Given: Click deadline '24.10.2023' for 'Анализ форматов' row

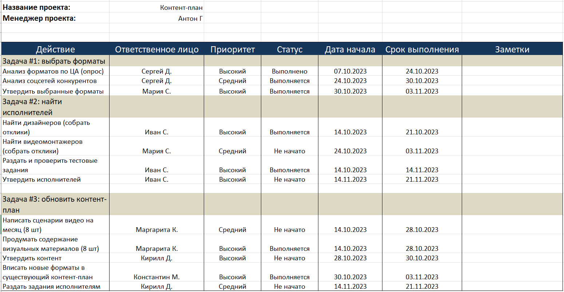Looking at the screenshot, I should coord(422,71).
